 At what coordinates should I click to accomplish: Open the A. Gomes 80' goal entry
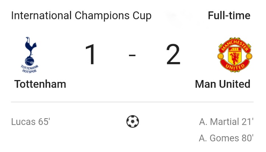point(226,138)
